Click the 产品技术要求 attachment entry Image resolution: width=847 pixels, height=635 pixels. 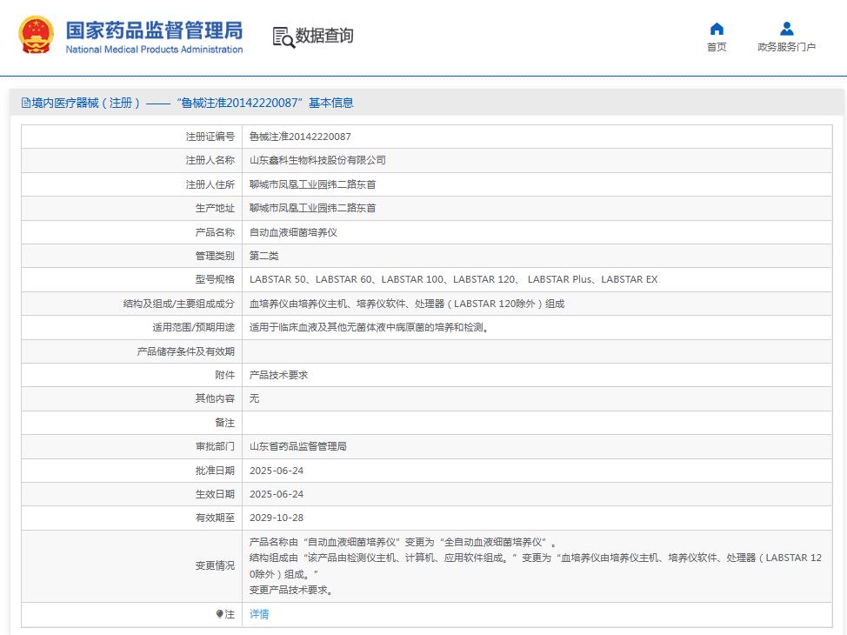click(278, 375)
